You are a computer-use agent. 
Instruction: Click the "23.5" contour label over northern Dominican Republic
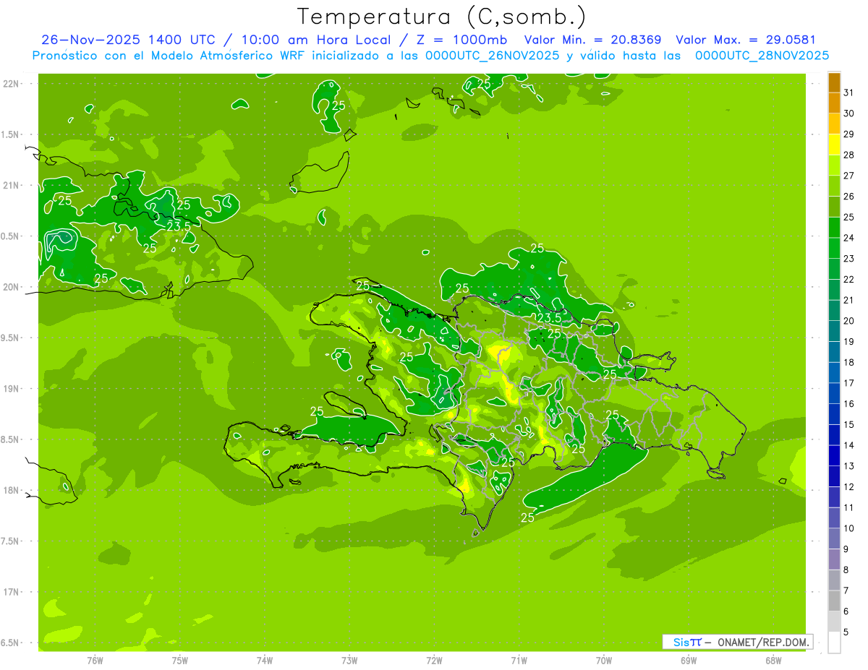coord(549,318)
